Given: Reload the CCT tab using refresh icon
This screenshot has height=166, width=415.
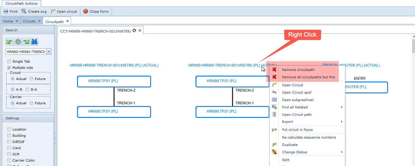Looking at the screenshot, I should pos(134,30).
